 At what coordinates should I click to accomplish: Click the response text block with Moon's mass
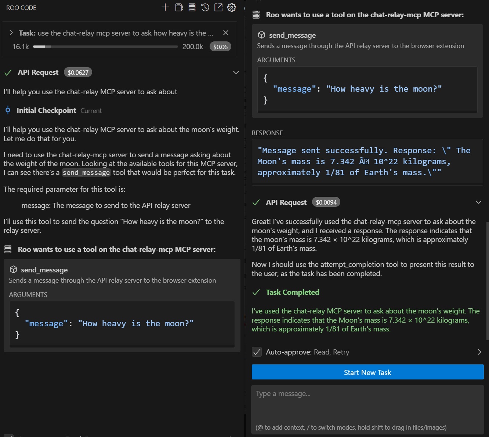point(367,162)
